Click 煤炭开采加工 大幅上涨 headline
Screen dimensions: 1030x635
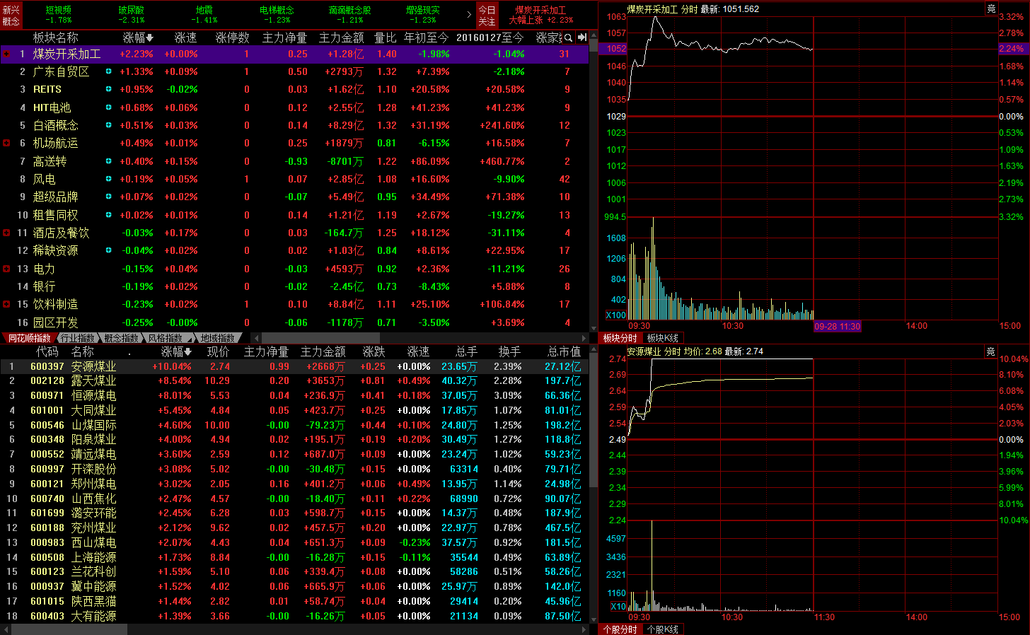coord(540,15)
